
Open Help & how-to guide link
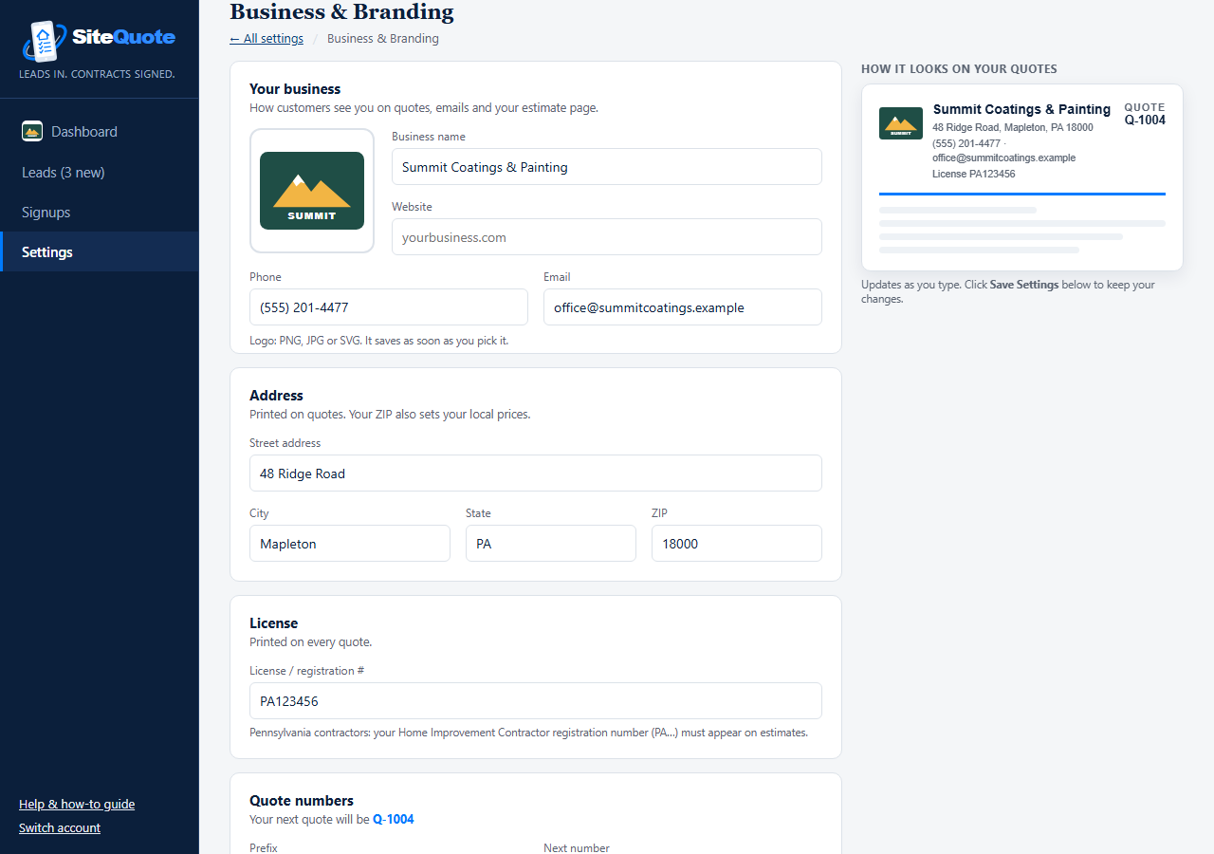[x=77, y=805]
